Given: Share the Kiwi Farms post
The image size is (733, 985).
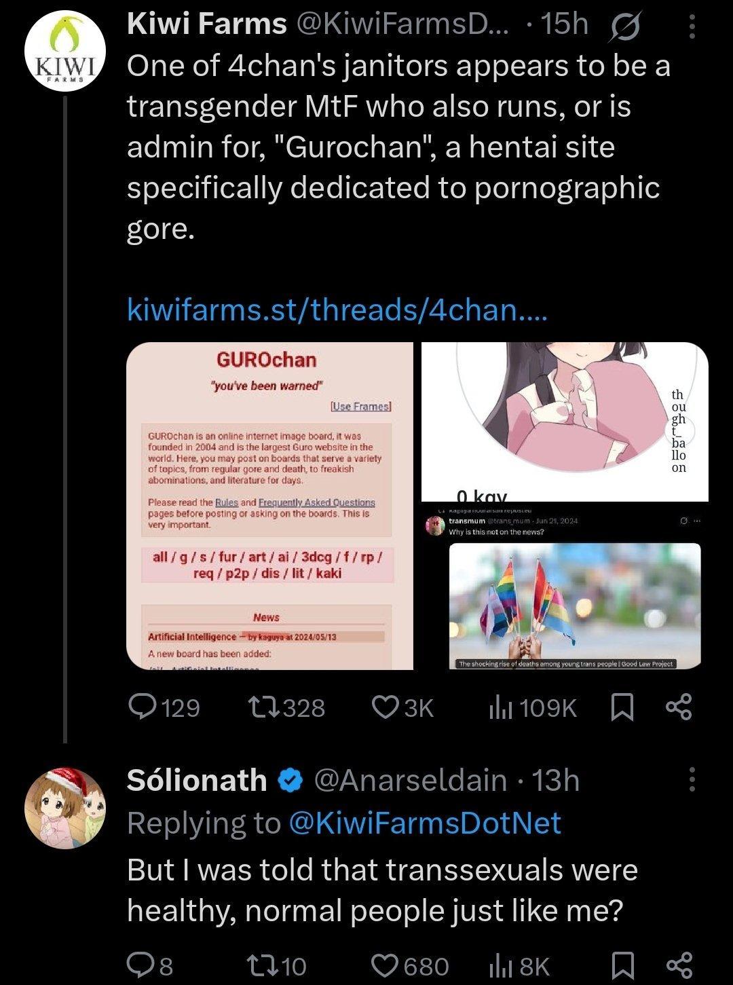Looking at the screenshot, I should tap(679, 707).
